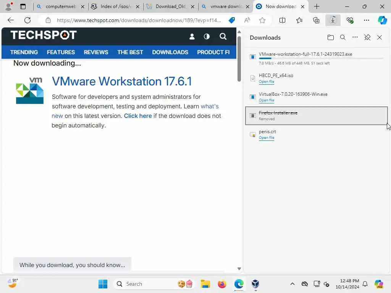The image size is (391, 293).
Task: Show hidden system tray icons
Action: (292, 284)
